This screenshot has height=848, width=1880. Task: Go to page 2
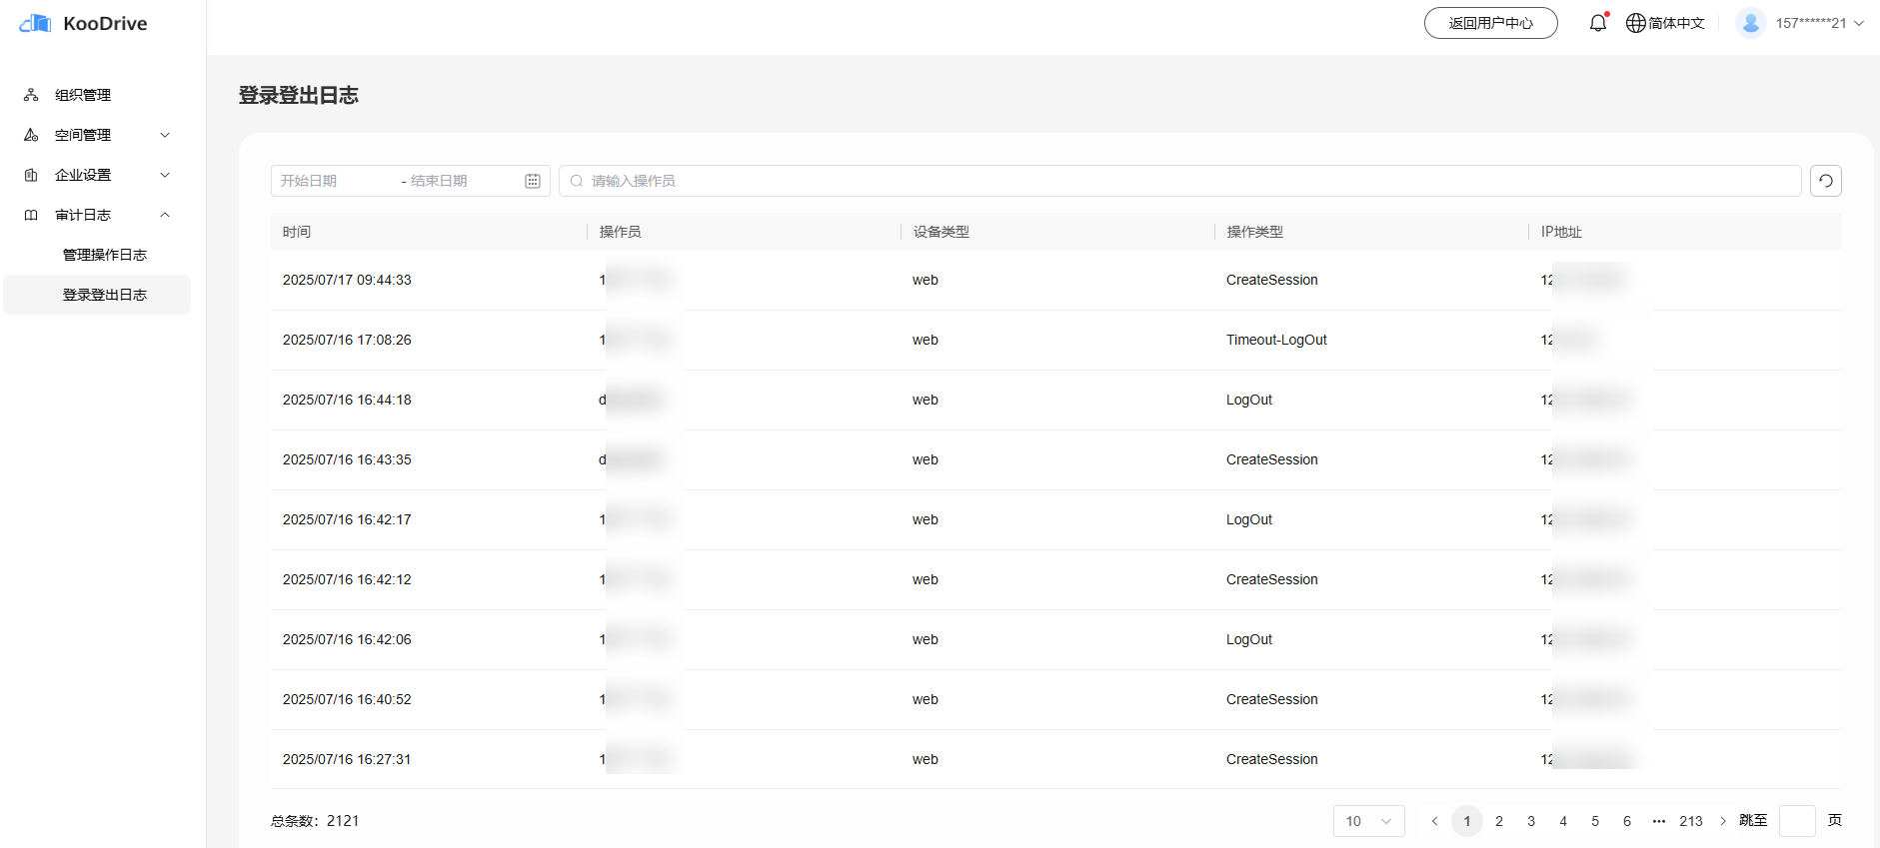tap(1499, 821)
